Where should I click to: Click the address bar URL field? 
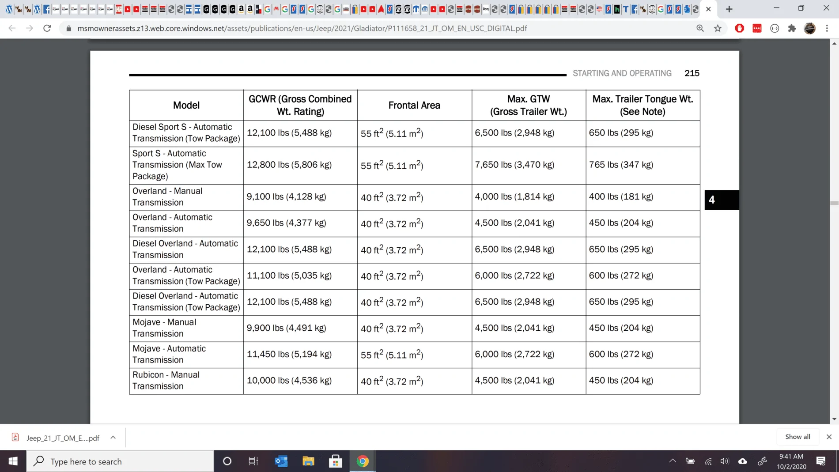302,28
